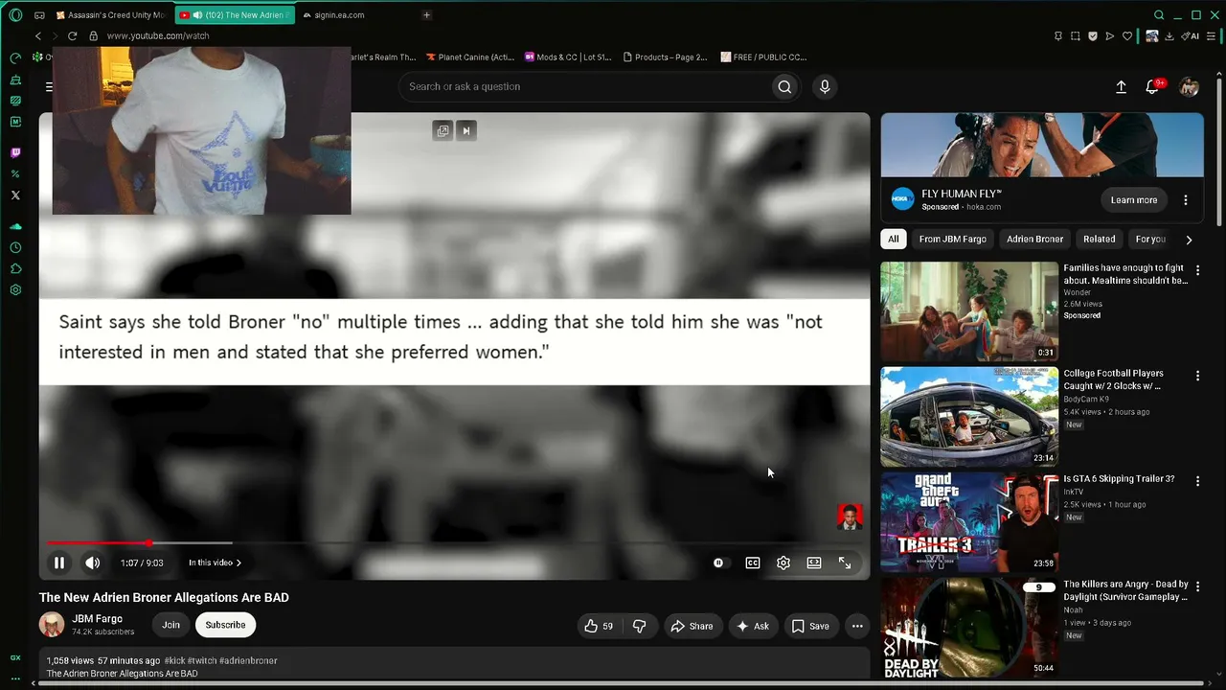
Task: Open the ad blocker shield icon
Action: pyautogui.click(x=1093, y=35)
